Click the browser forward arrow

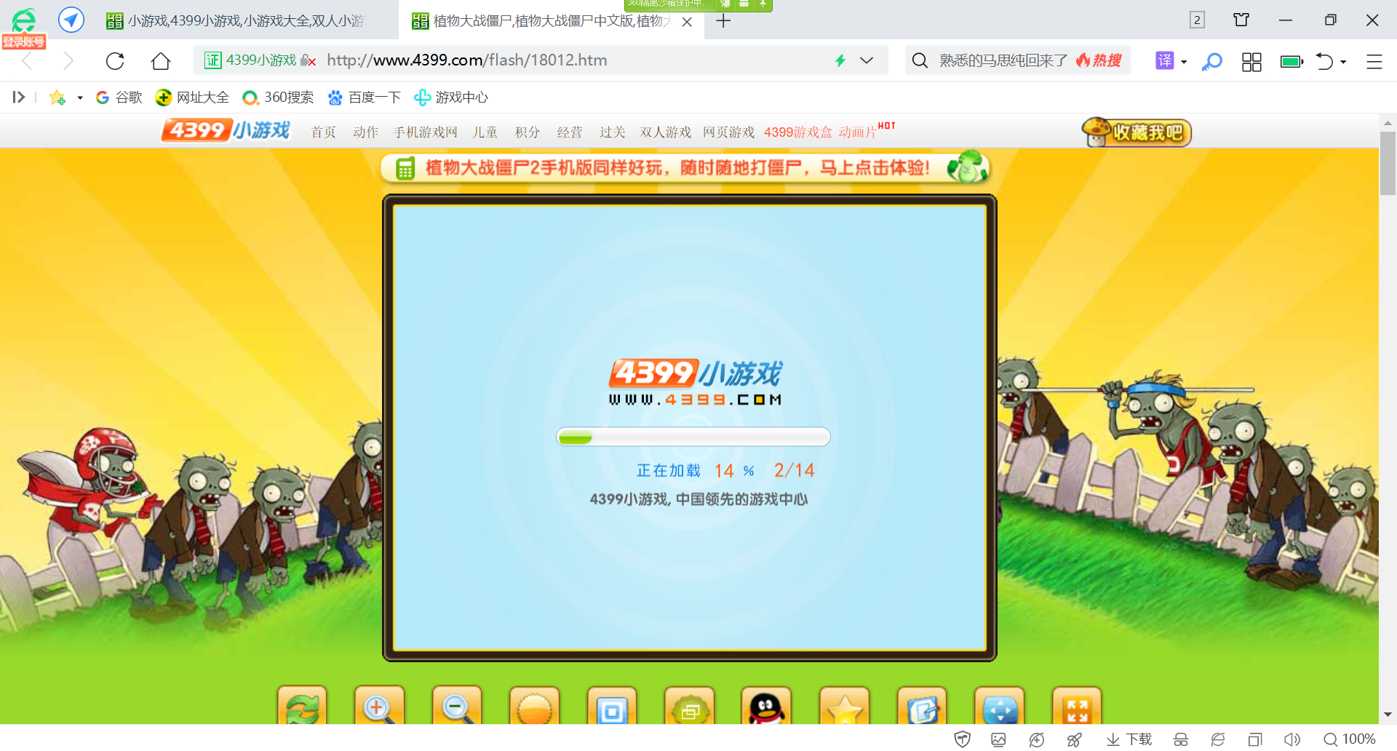coord(68,60)
